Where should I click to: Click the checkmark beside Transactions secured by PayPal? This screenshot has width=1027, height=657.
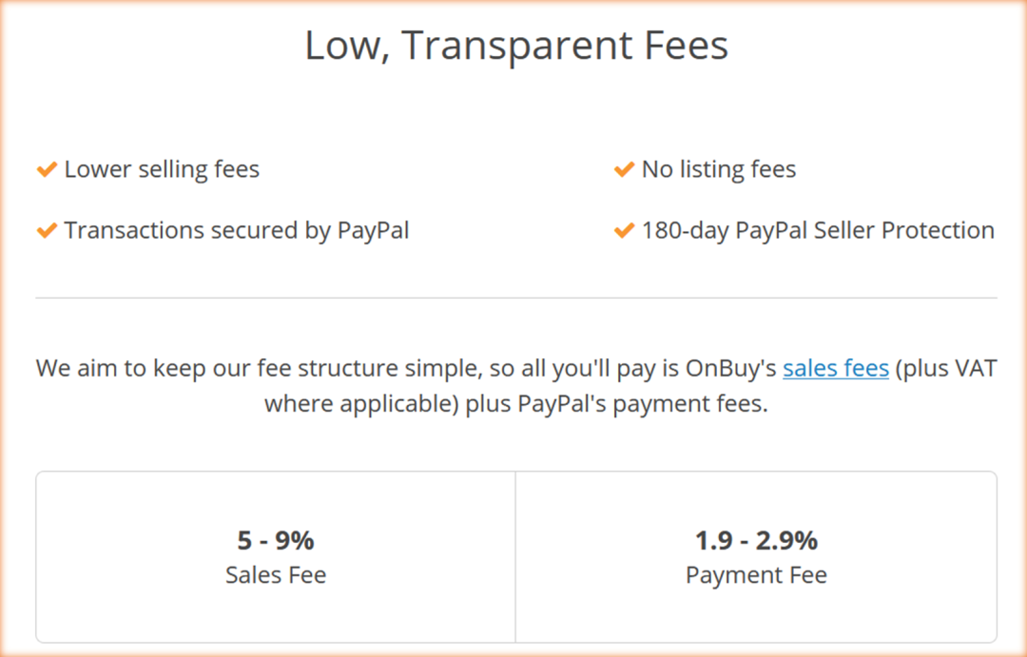(47, 231)
